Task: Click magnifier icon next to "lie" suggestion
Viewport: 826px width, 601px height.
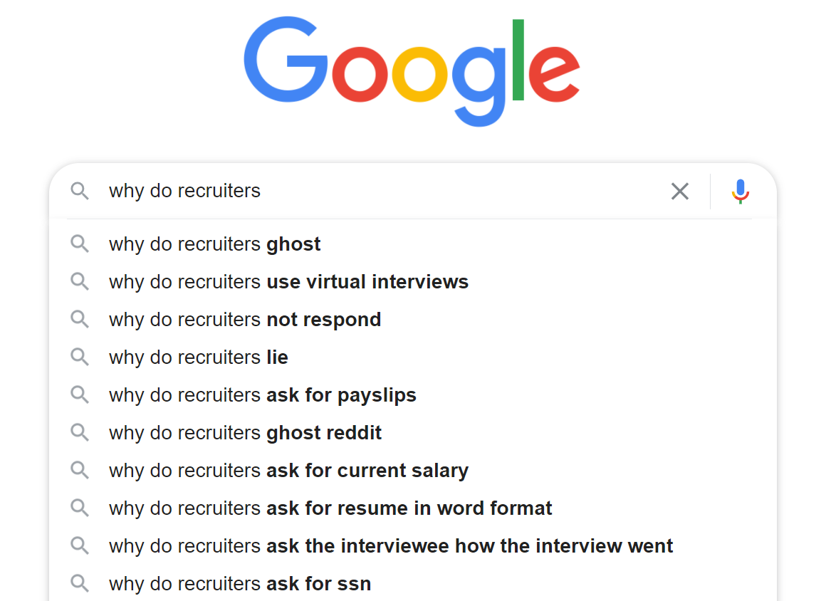Action: point(80,357)
